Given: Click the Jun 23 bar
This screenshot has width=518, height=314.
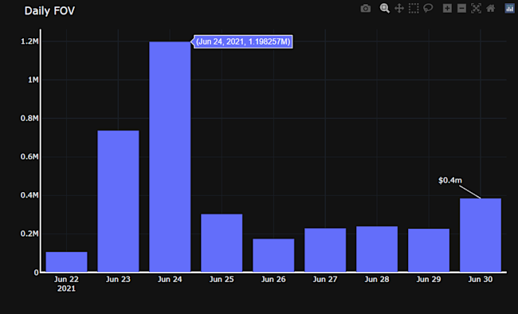Looking at the screenshot, I should point(118,201).
